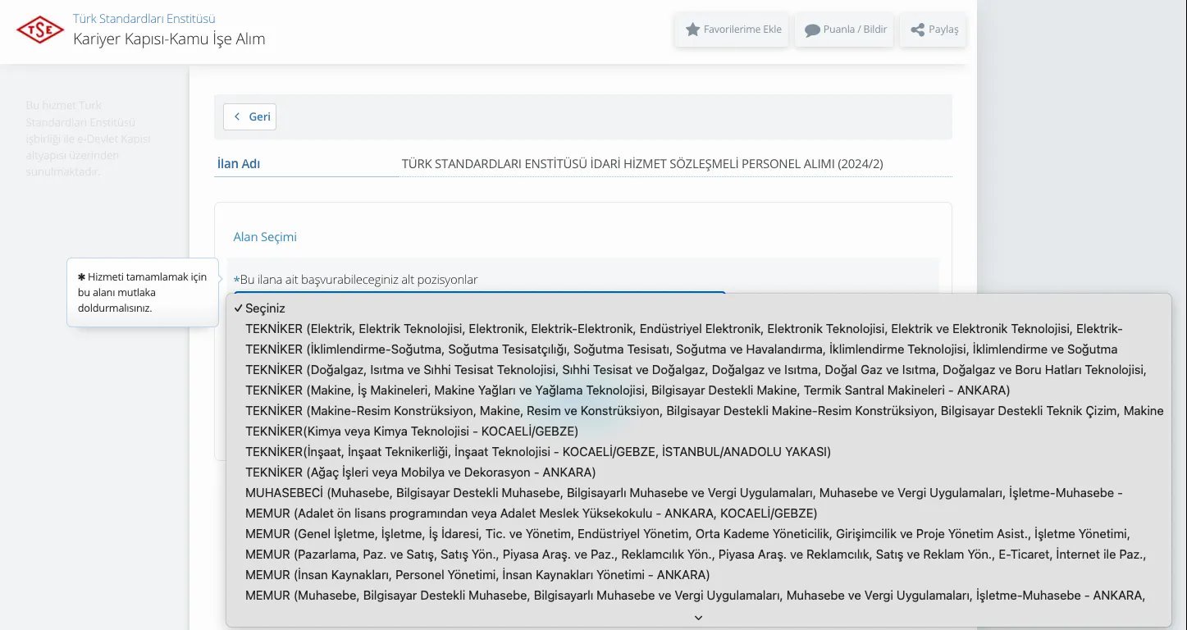Image resolution: width=1187 pixels, height=630 pixels.
Task: Choose the TEKNİKER Elektrik position option
Action: click(x=574, y=328)
